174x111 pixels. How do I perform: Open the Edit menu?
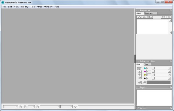[x=10, y=7]
